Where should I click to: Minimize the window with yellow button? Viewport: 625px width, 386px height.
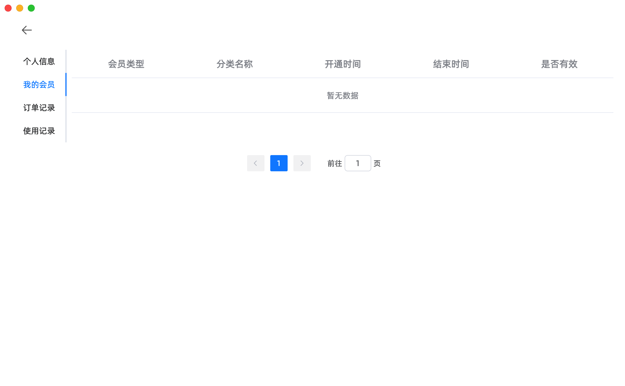[x=20, y=8]
